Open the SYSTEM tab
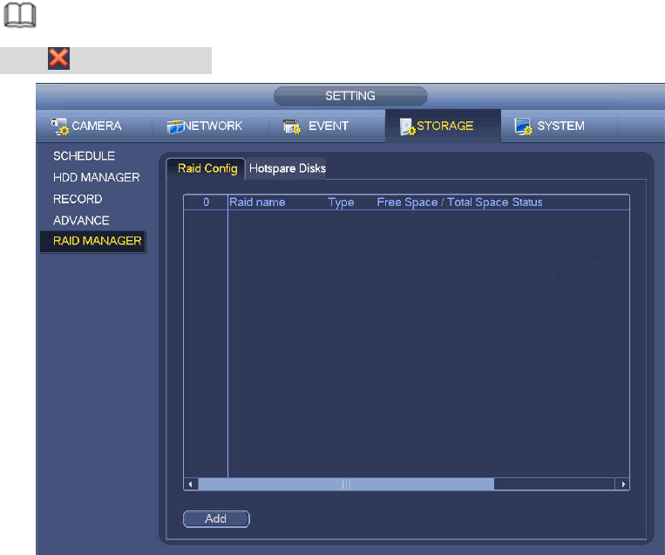This screenshot has width=665, height=555. click(559, 127)
